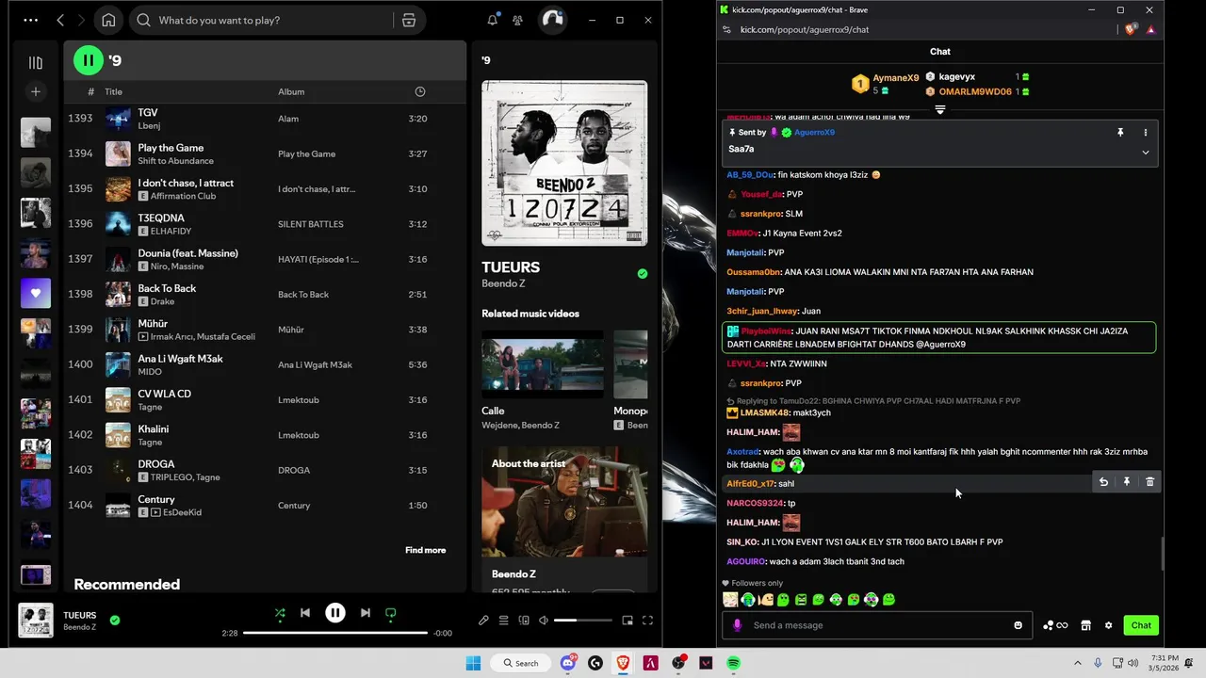Open Spotify miniplayer icon
1206x678 pixels.
627,621
